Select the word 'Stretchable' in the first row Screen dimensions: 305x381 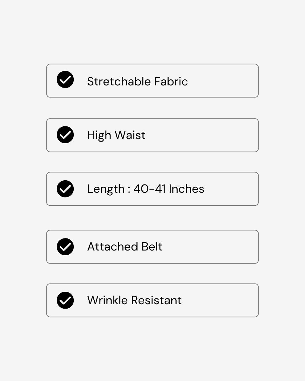(x=119, y=82)
